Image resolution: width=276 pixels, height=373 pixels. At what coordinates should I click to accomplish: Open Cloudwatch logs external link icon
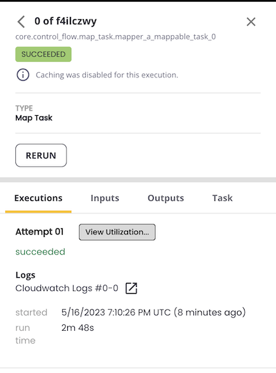coord(131,289)
